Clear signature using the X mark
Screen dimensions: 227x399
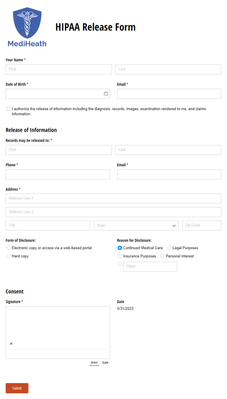click(x=11, y=344)
